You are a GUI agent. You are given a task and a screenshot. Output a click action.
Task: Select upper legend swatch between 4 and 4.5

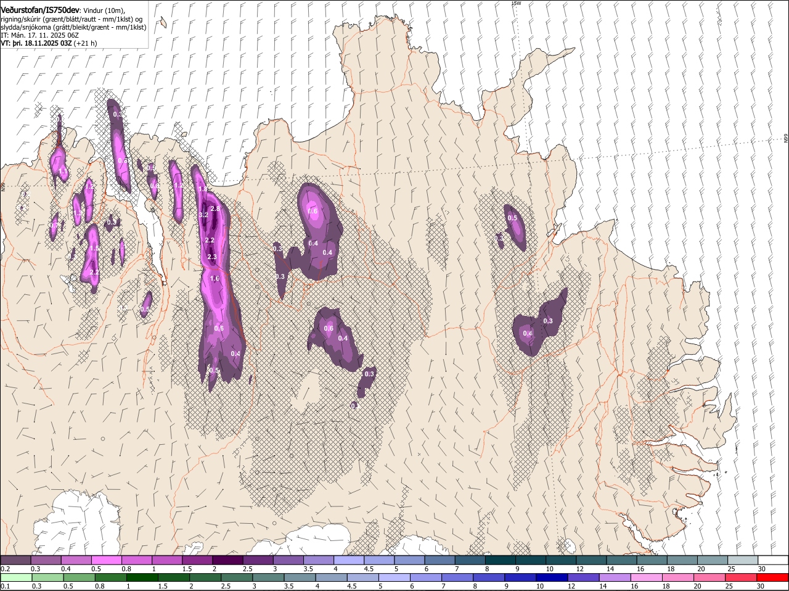tap(348, 560)
